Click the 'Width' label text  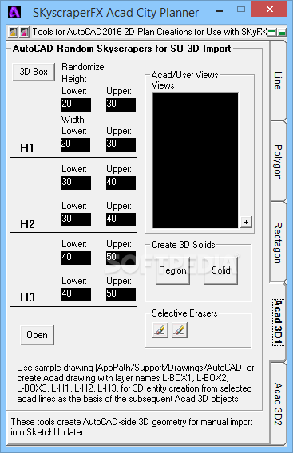click(73, 120)
